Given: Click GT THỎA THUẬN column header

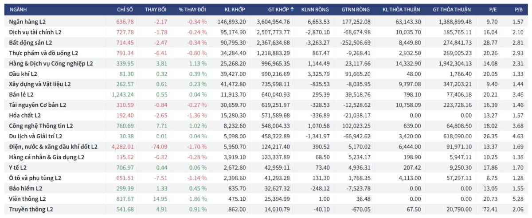Looking at the screenshot, I should 452,9.
